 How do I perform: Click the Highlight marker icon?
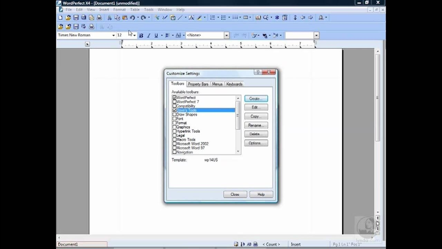coord(200,18)
